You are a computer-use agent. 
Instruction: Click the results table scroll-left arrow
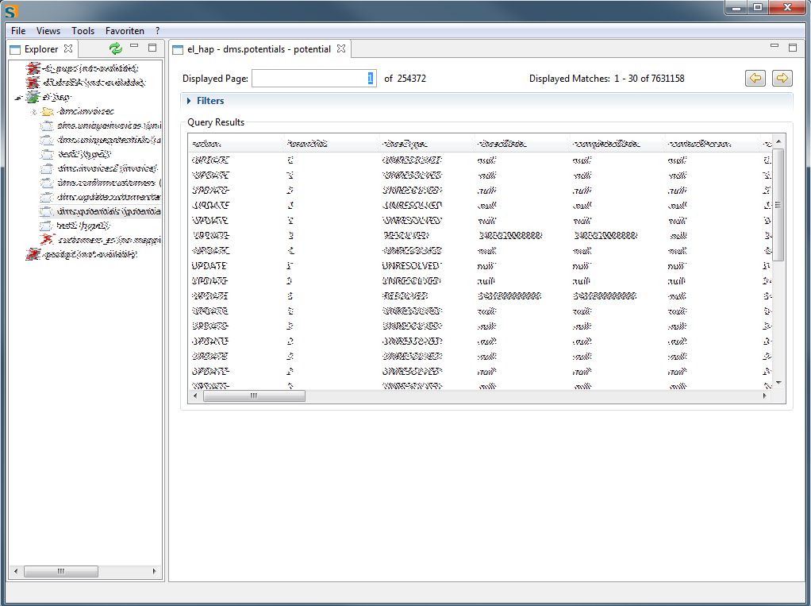pyautogui.click(x=195, y=396)
